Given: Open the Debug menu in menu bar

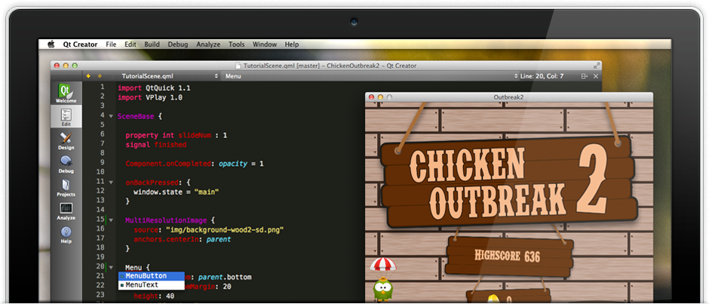Looking at the screenshot, I should [x=178, y=45].
